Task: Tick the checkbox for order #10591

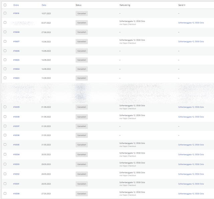Action: coord(5,184)
